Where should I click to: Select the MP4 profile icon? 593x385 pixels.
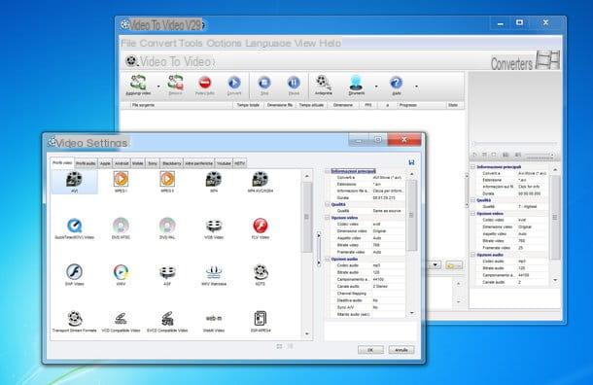pos(214,179)
